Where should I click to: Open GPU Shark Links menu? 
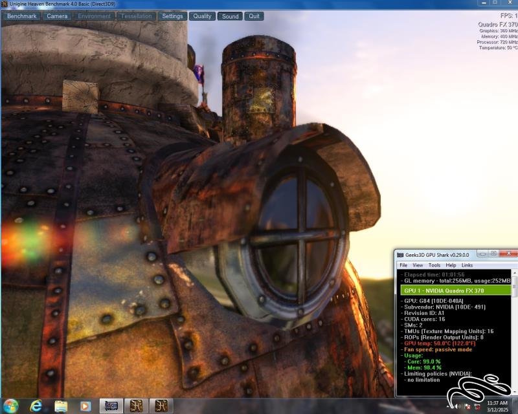coord(467,265)
